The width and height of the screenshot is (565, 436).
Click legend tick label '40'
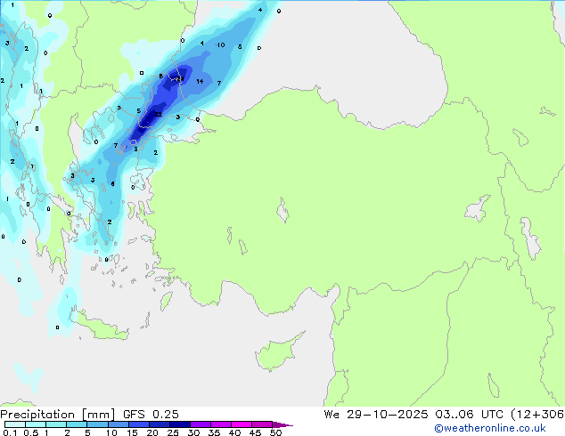click(x=234, y=432)
